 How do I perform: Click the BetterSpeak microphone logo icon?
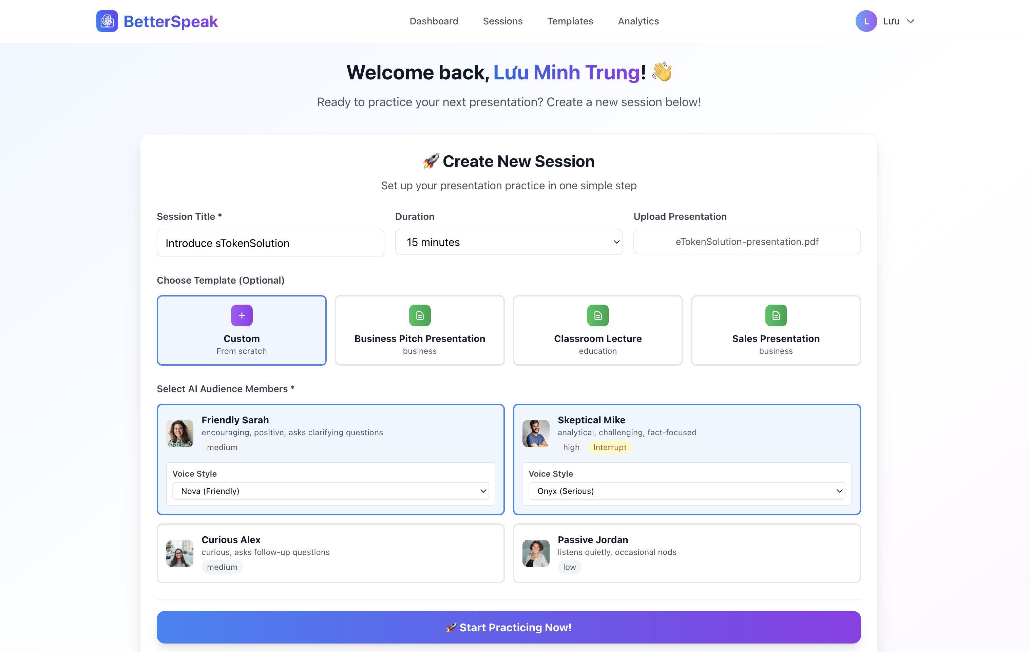click(107, 21)
